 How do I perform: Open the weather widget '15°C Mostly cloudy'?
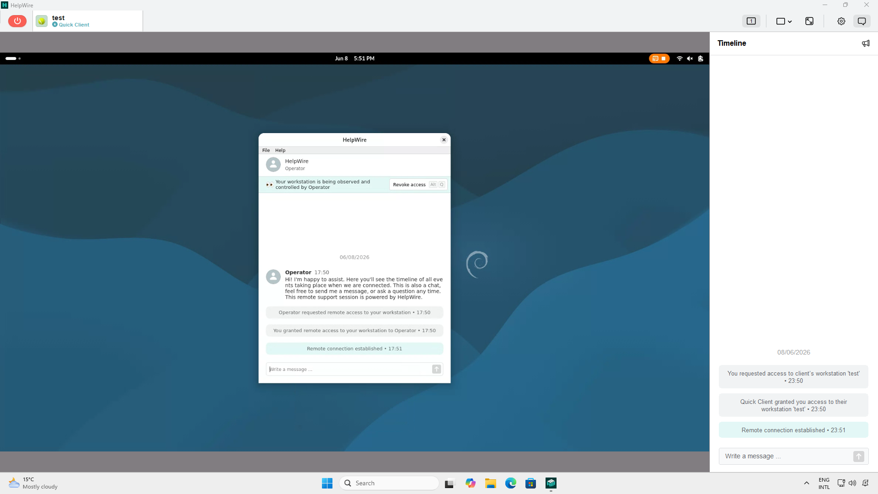(x=33, y=483)
